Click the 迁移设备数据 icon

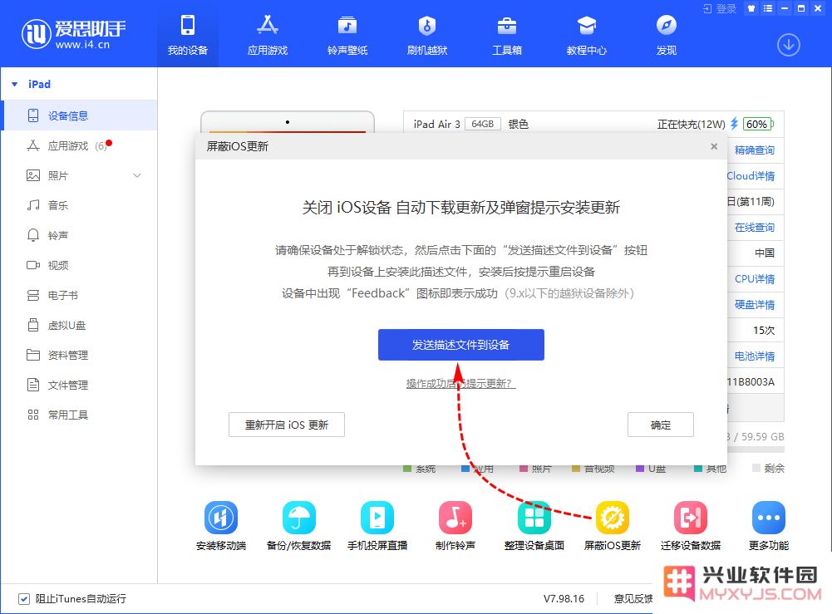[691, 518]
